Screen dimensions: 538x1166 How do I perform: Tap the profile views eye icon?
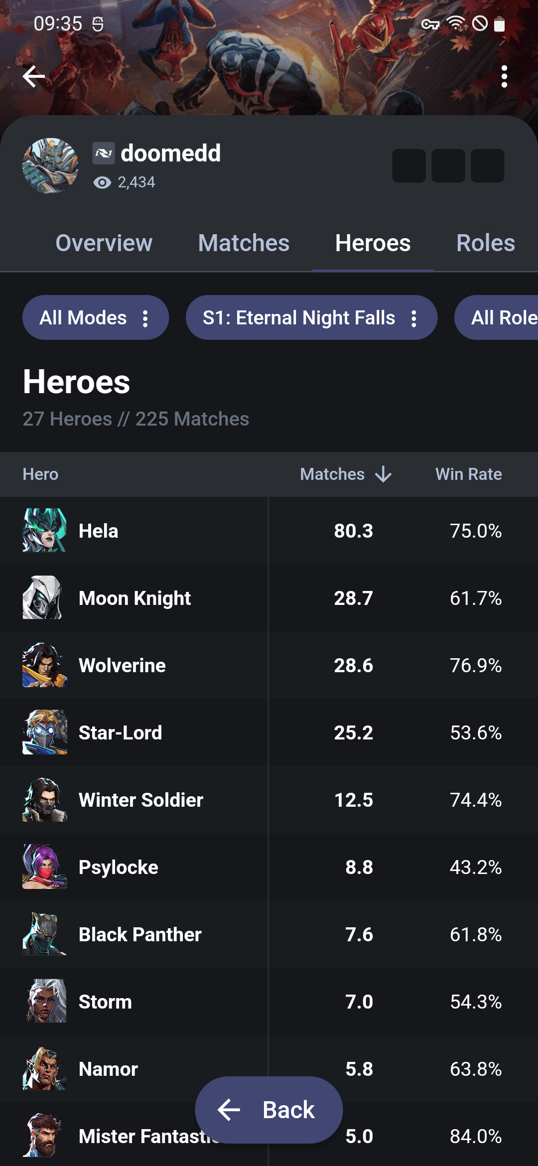click(102, 182)
